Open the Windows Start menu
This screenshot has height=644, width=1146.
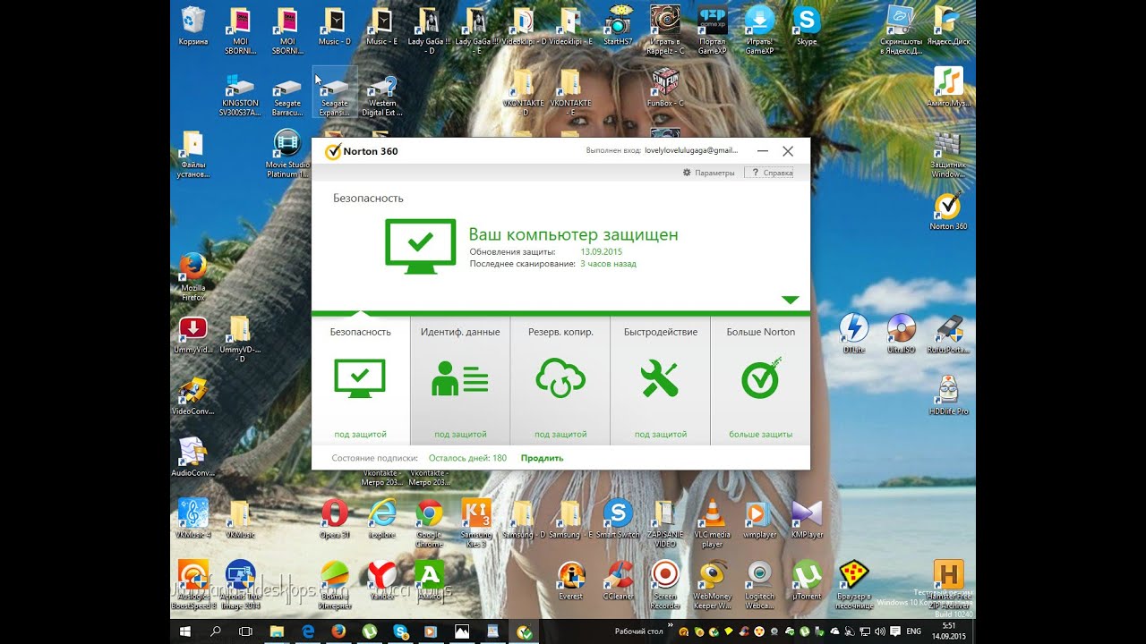pyautogui.click(x=185, y=631)
